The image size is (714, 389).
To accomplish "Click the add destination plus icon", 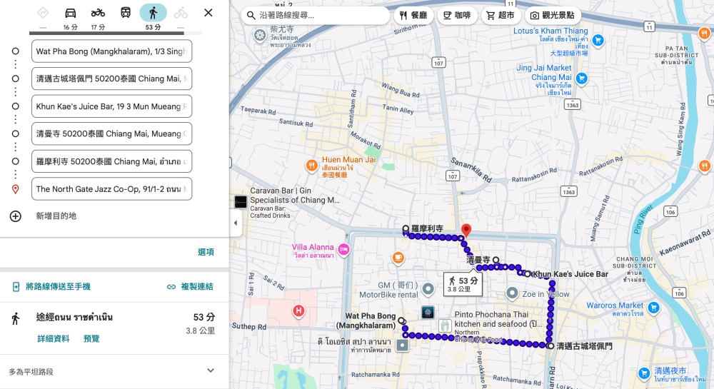I will [16, 216].
